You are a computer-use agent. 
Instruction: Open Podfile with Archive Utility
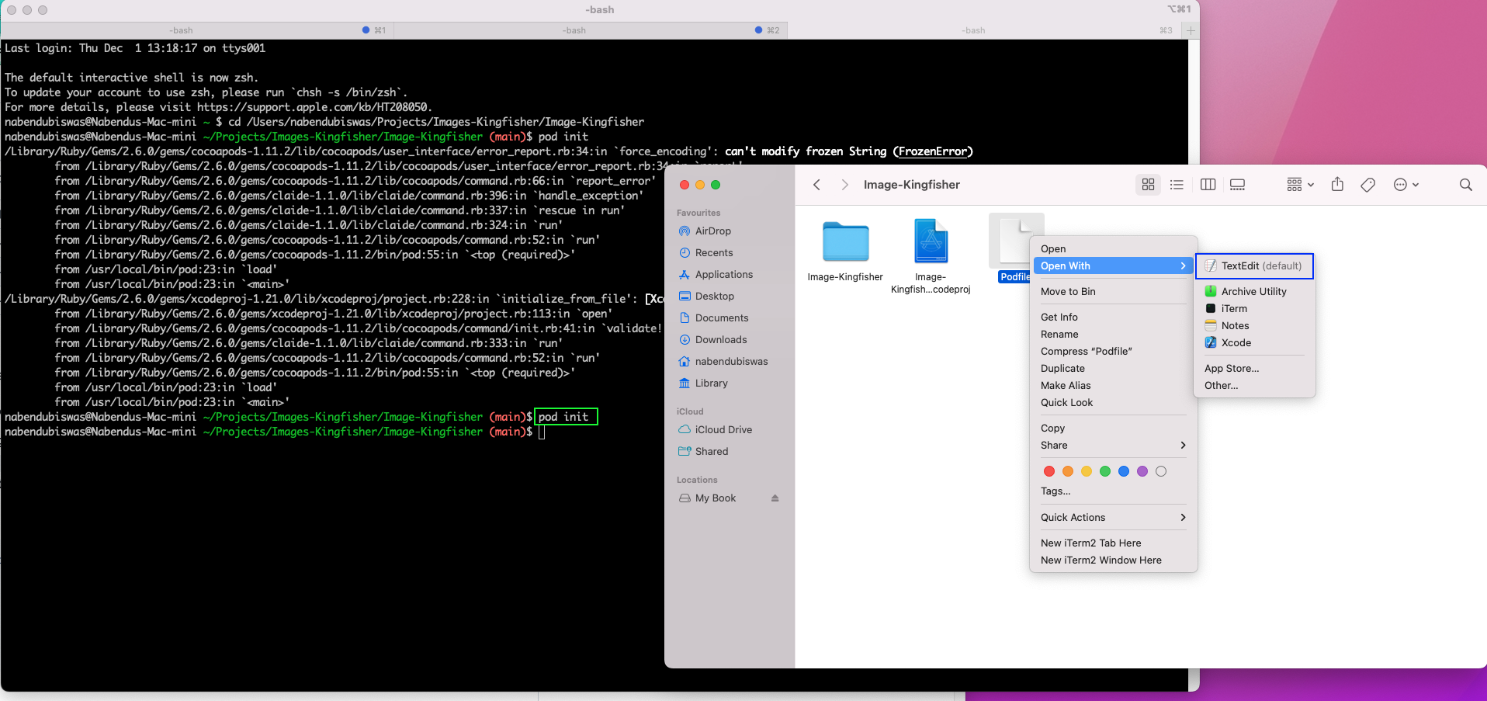(x=1254, y=292)
